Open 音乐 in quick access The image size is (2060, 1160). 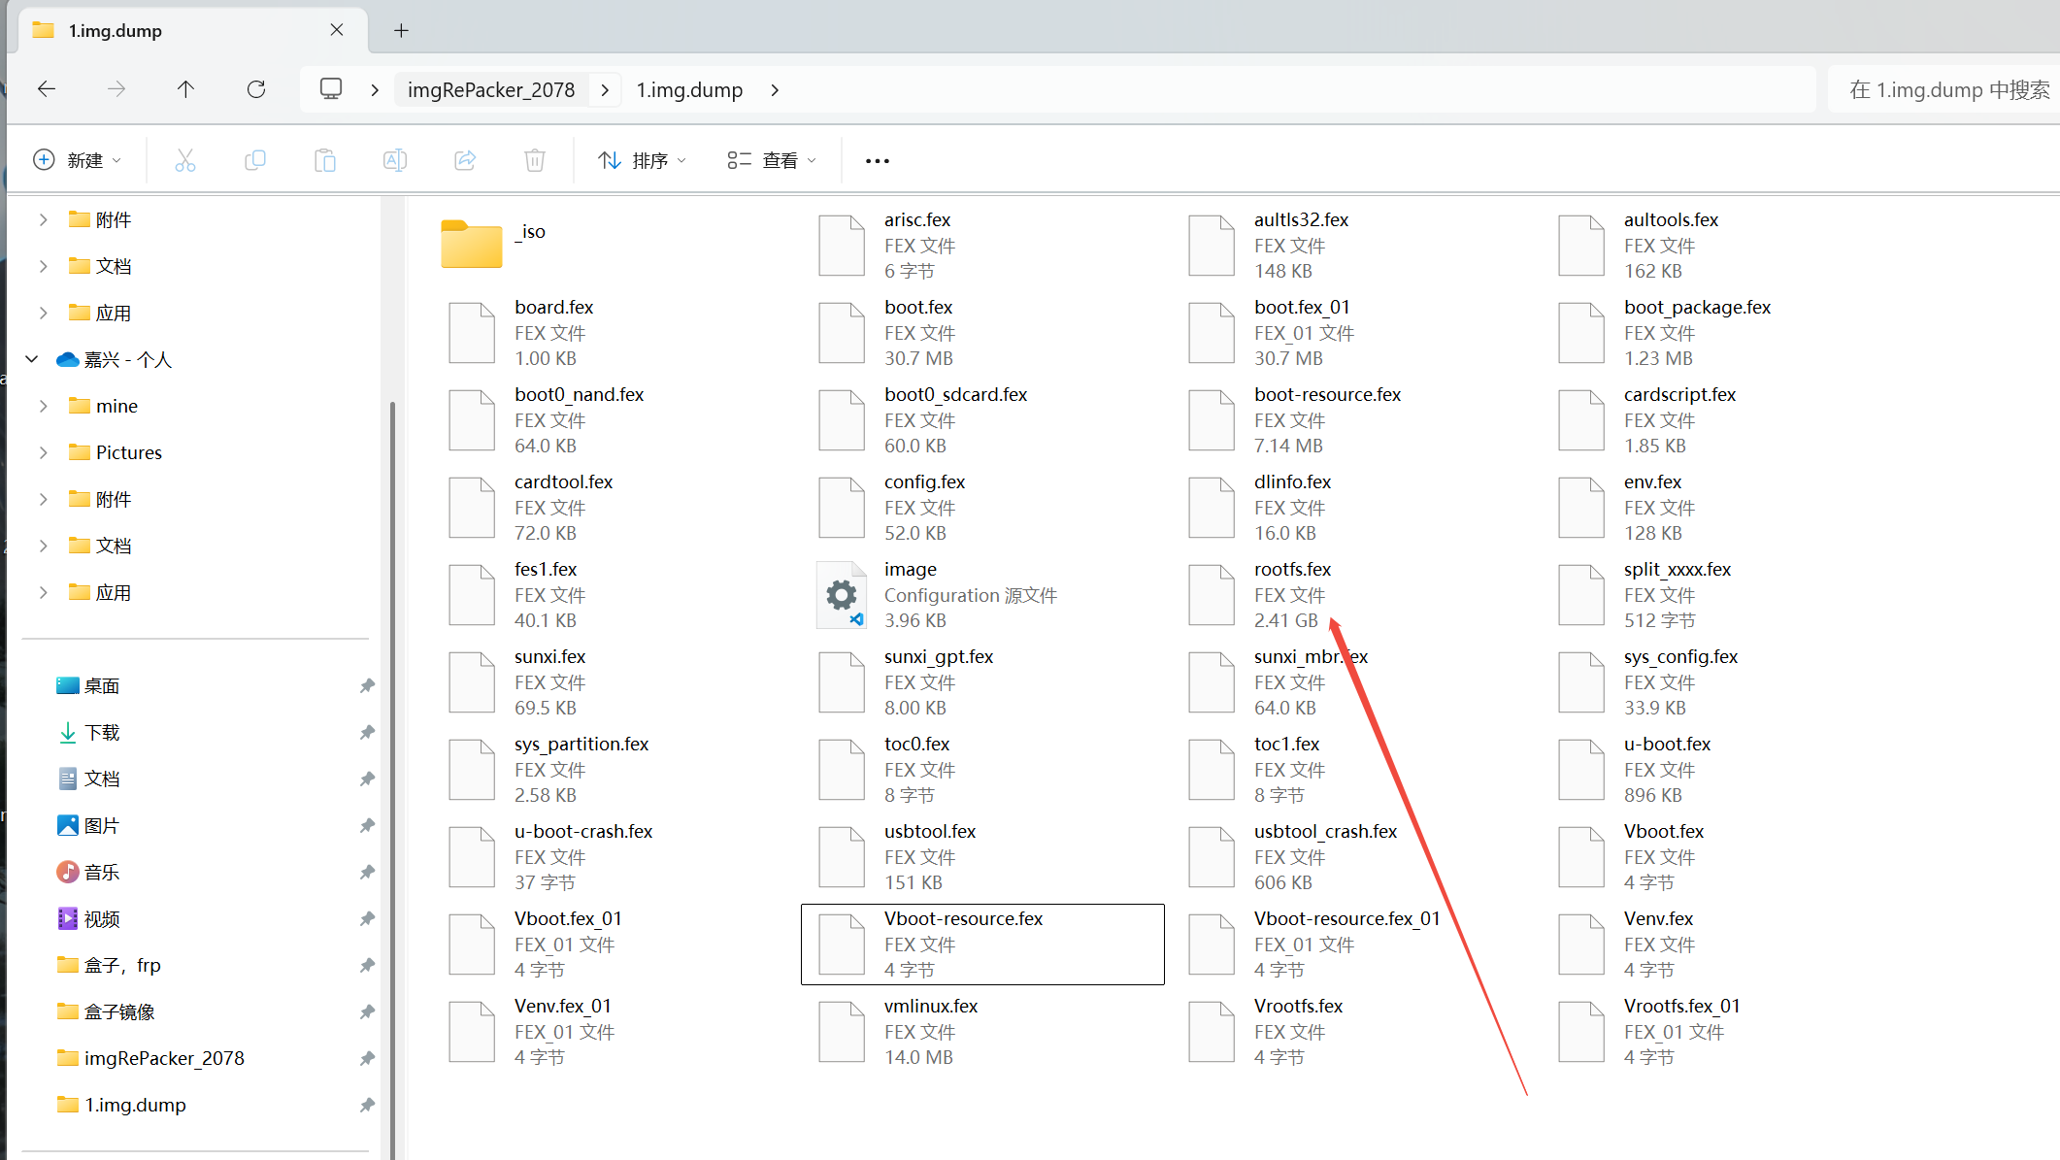pyautogui.click(x=101, y=872)
